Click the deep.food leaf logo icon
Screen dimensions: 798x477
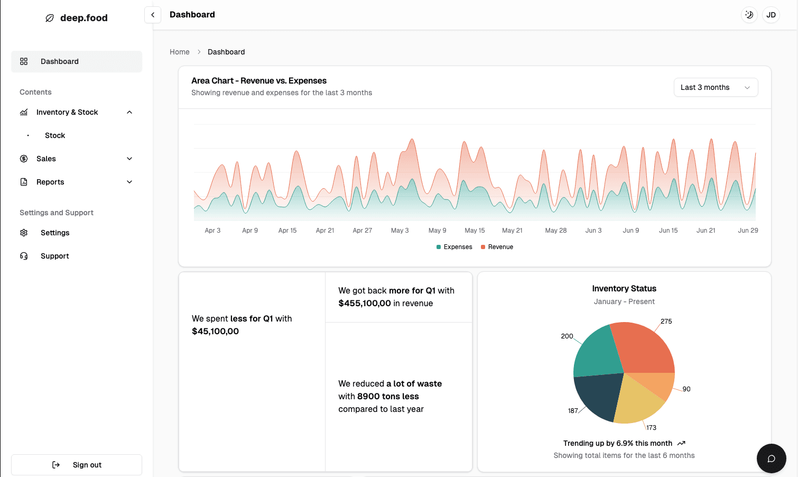[x=50, y=18]
